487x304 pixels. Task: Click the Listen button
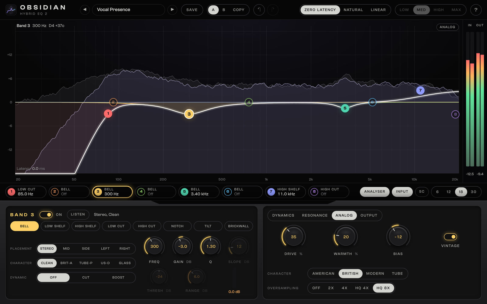coord(78,215)
